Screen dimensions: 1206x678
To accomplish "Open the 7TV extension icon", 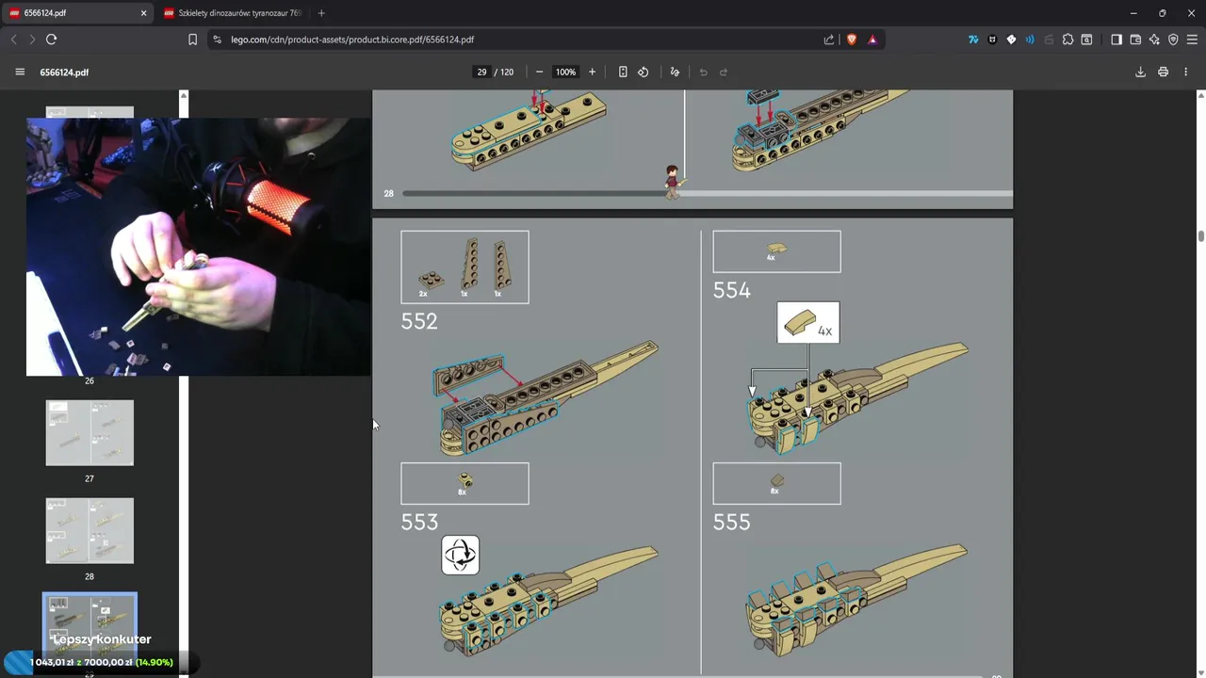I will pos(973,40).
